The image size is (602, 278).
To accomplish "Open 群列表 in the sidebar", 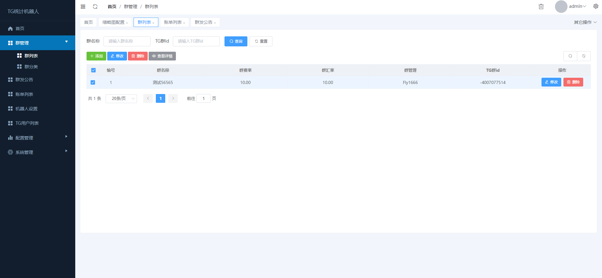I will pyautogui.click(x=38, y=55).
